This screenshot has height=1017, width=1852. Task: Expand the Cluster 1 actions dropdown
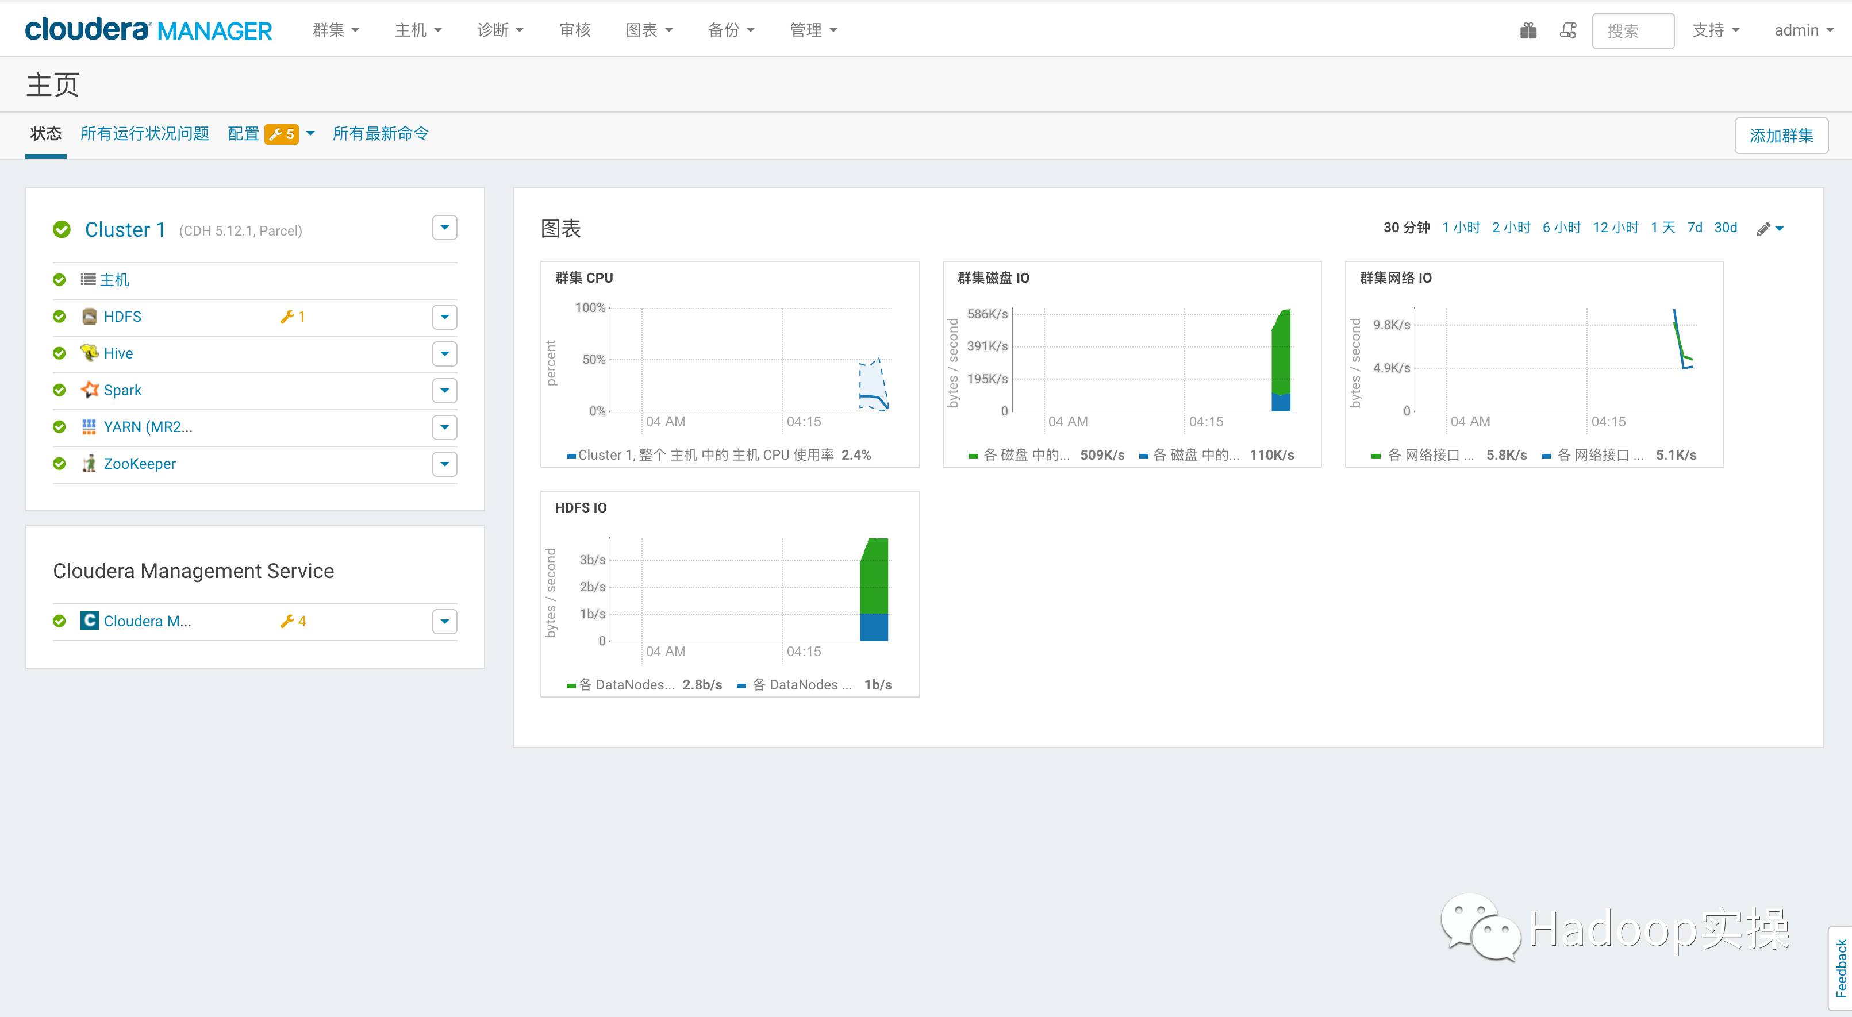pyautogui.click(x=445, y=228)
